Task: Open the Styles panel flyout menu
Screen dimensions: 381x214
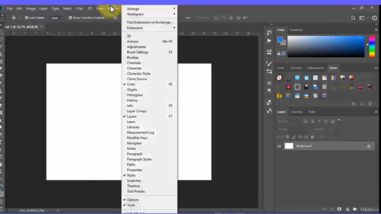Action: (x=376, y=68)
